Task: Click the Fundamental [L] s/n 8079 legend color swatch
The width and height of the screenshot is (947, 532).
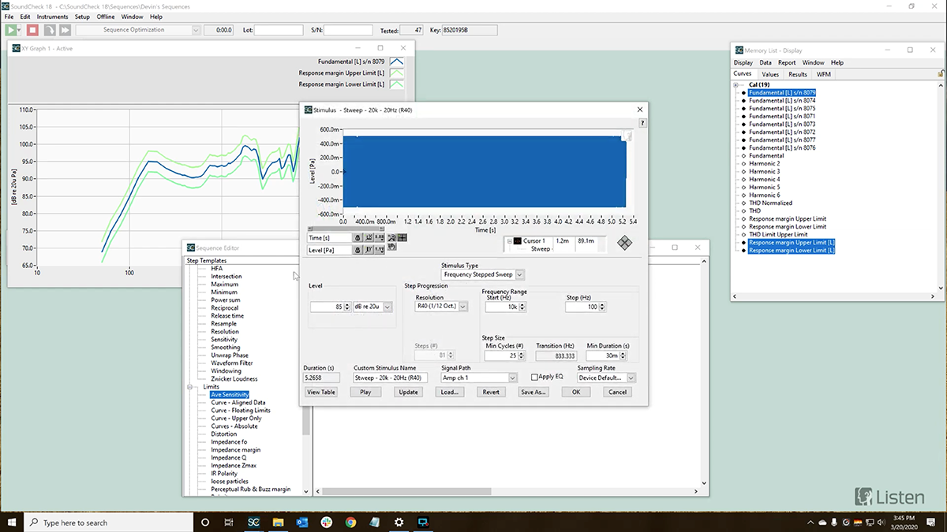Action: click(397, 61)
